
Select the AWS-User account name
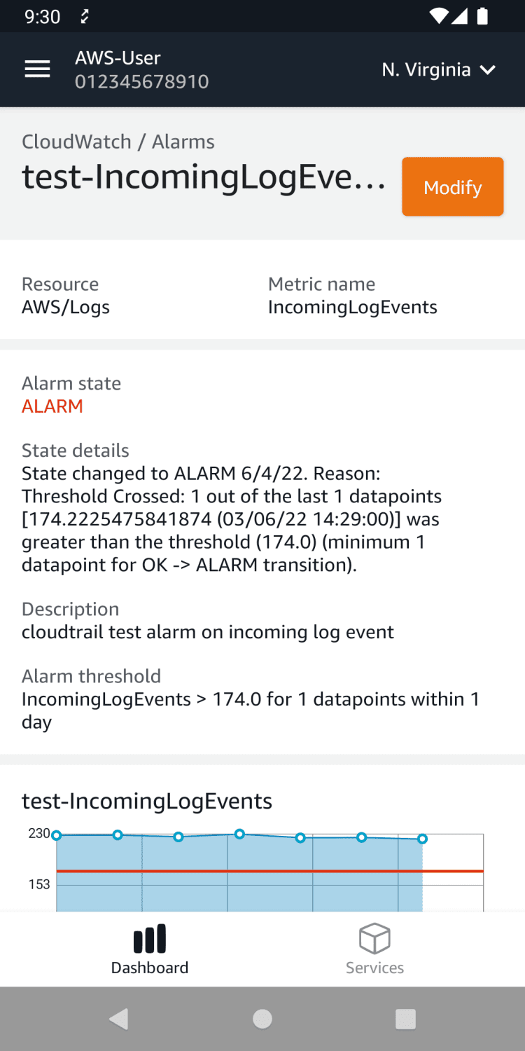118,58
